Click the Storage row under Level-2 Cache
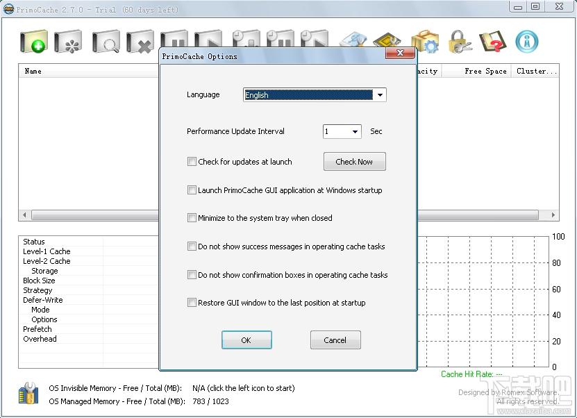This screenshot has height=418, width=577. (x=89, y=271)
